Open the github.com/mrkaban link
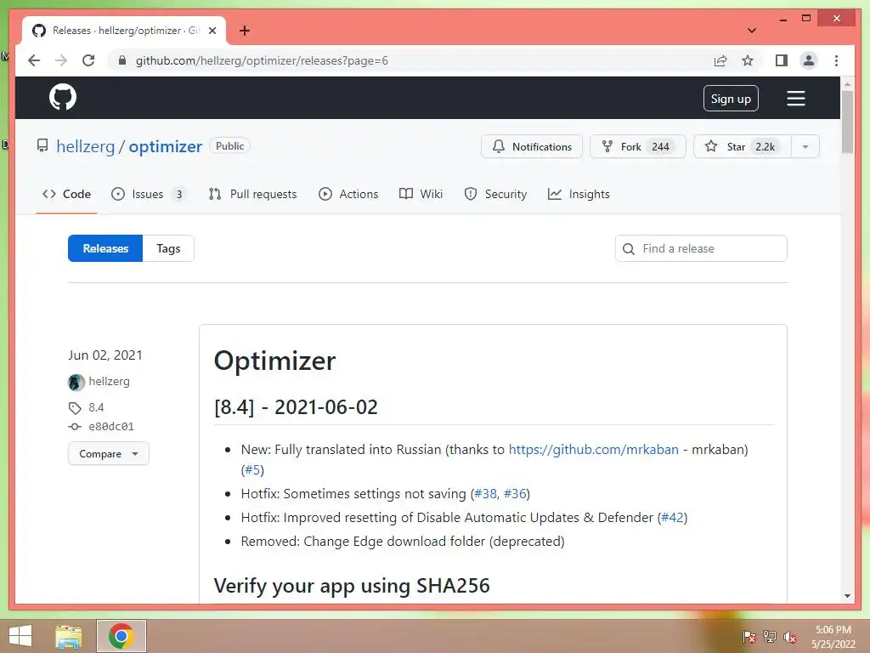Image resolution: width=870 pixels, height=653 pixels. 594,449
